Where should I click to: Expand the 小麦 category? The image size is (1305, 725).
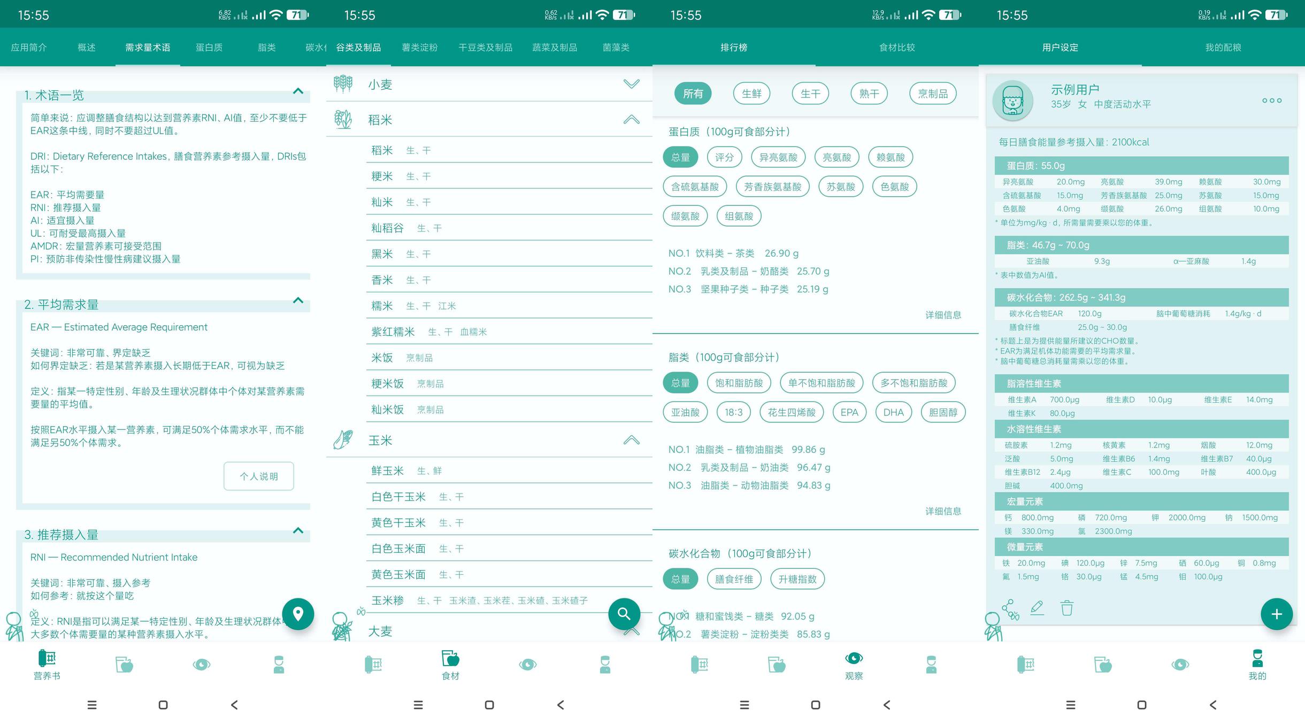631,84
